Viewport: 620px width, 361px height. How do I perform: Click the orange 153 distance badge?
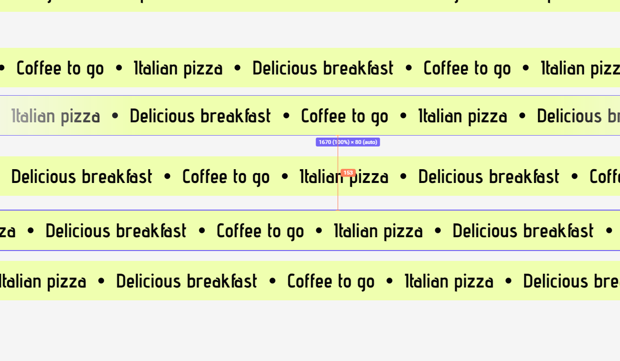348,173
